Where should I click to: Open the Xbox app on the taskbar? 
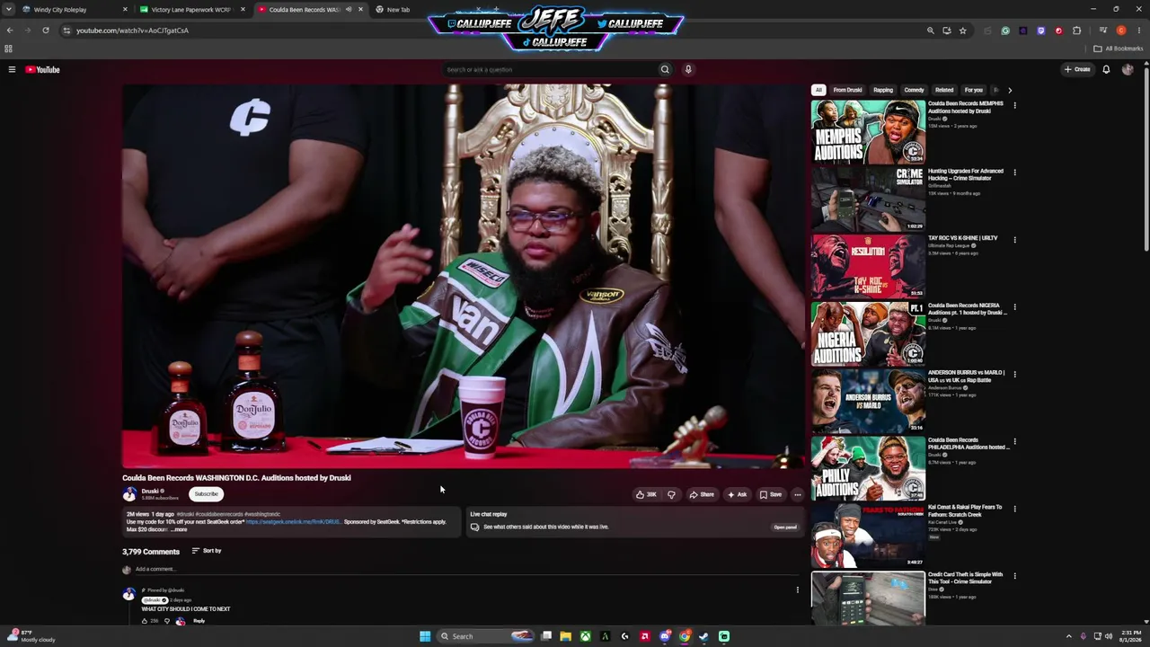tap(585, 636)
